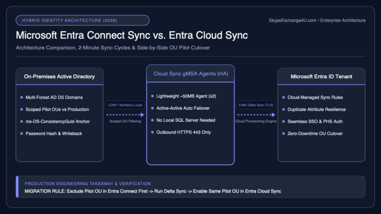The width and height of the screenshot is (381, 214).
Task: Click the Microsoft Entra ID Tenant header
Action: click(321, 77)
